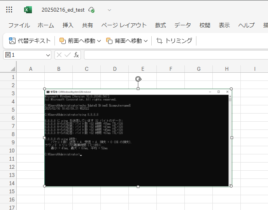Open the ファイル menu

point(19,25)
